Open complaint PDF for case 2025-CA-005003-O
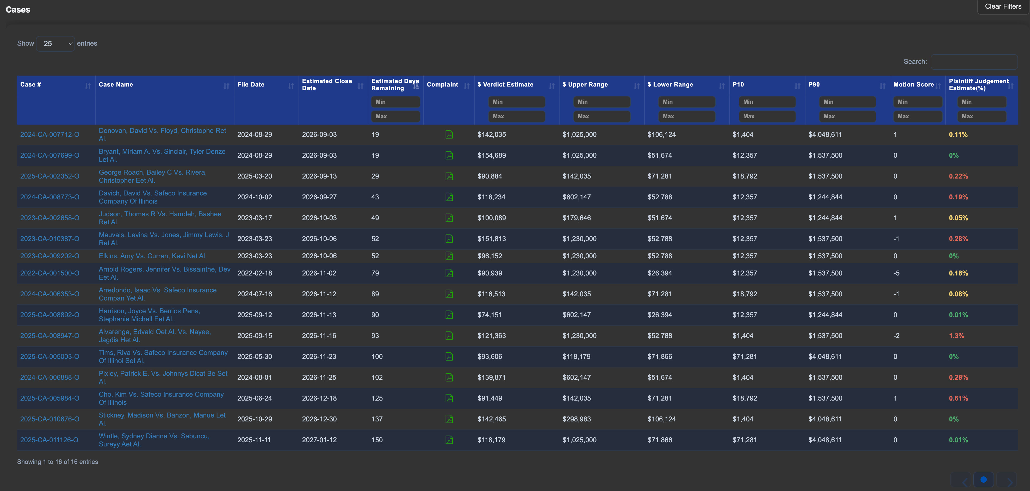The image size is (1030, 491). [x=449, y=356]
